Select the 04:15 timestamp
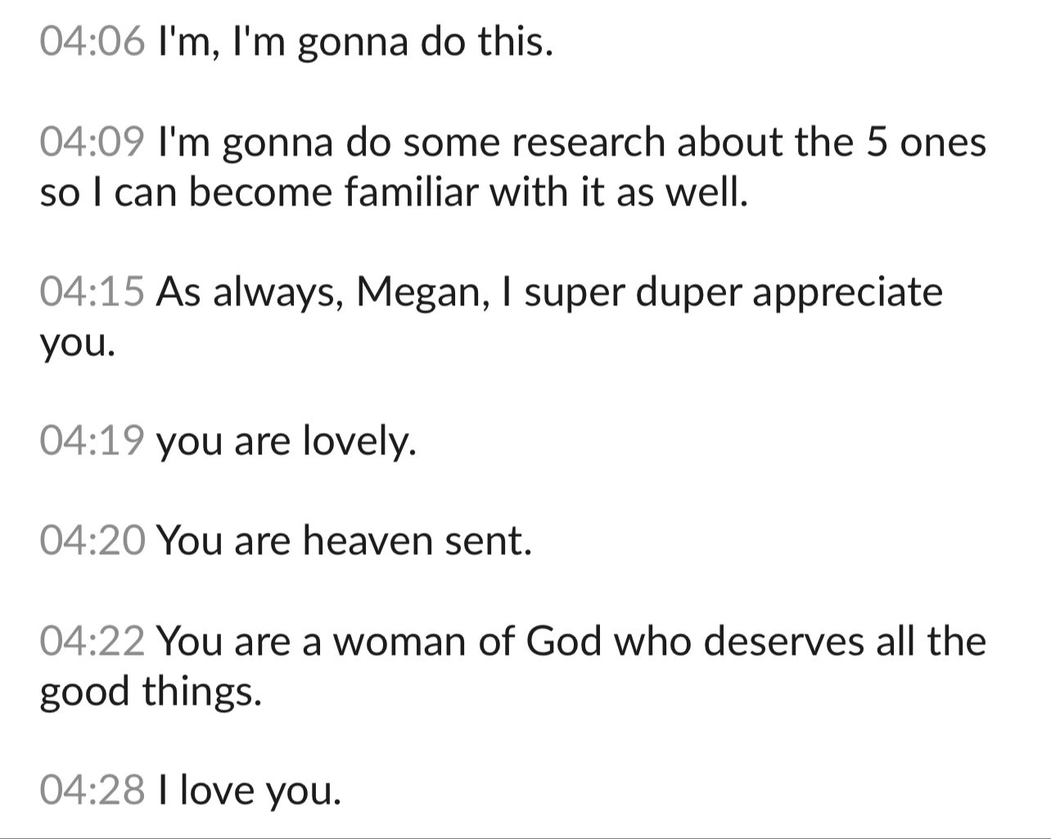Viewport: 1051px width, 839px height. coord(92,292)
